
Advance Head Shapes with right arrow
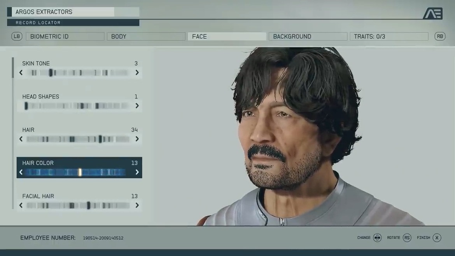(x=137, y=106)
